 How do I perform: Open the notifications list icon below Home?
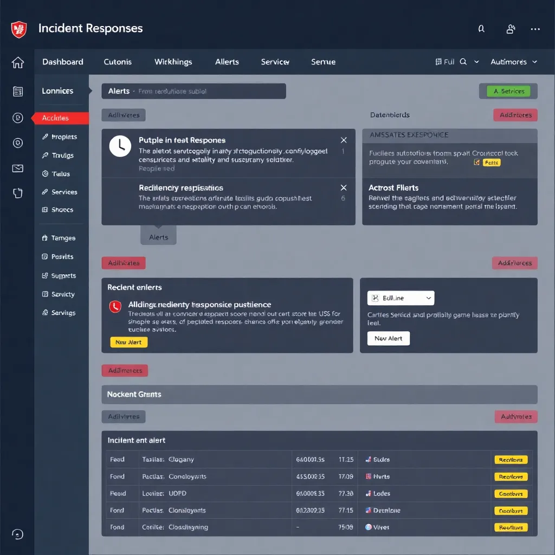coord(17,91)
